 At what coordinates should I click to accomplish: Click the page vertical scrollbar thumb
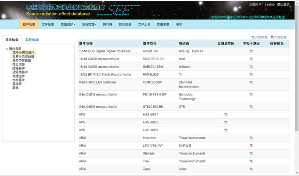(297, 68)
